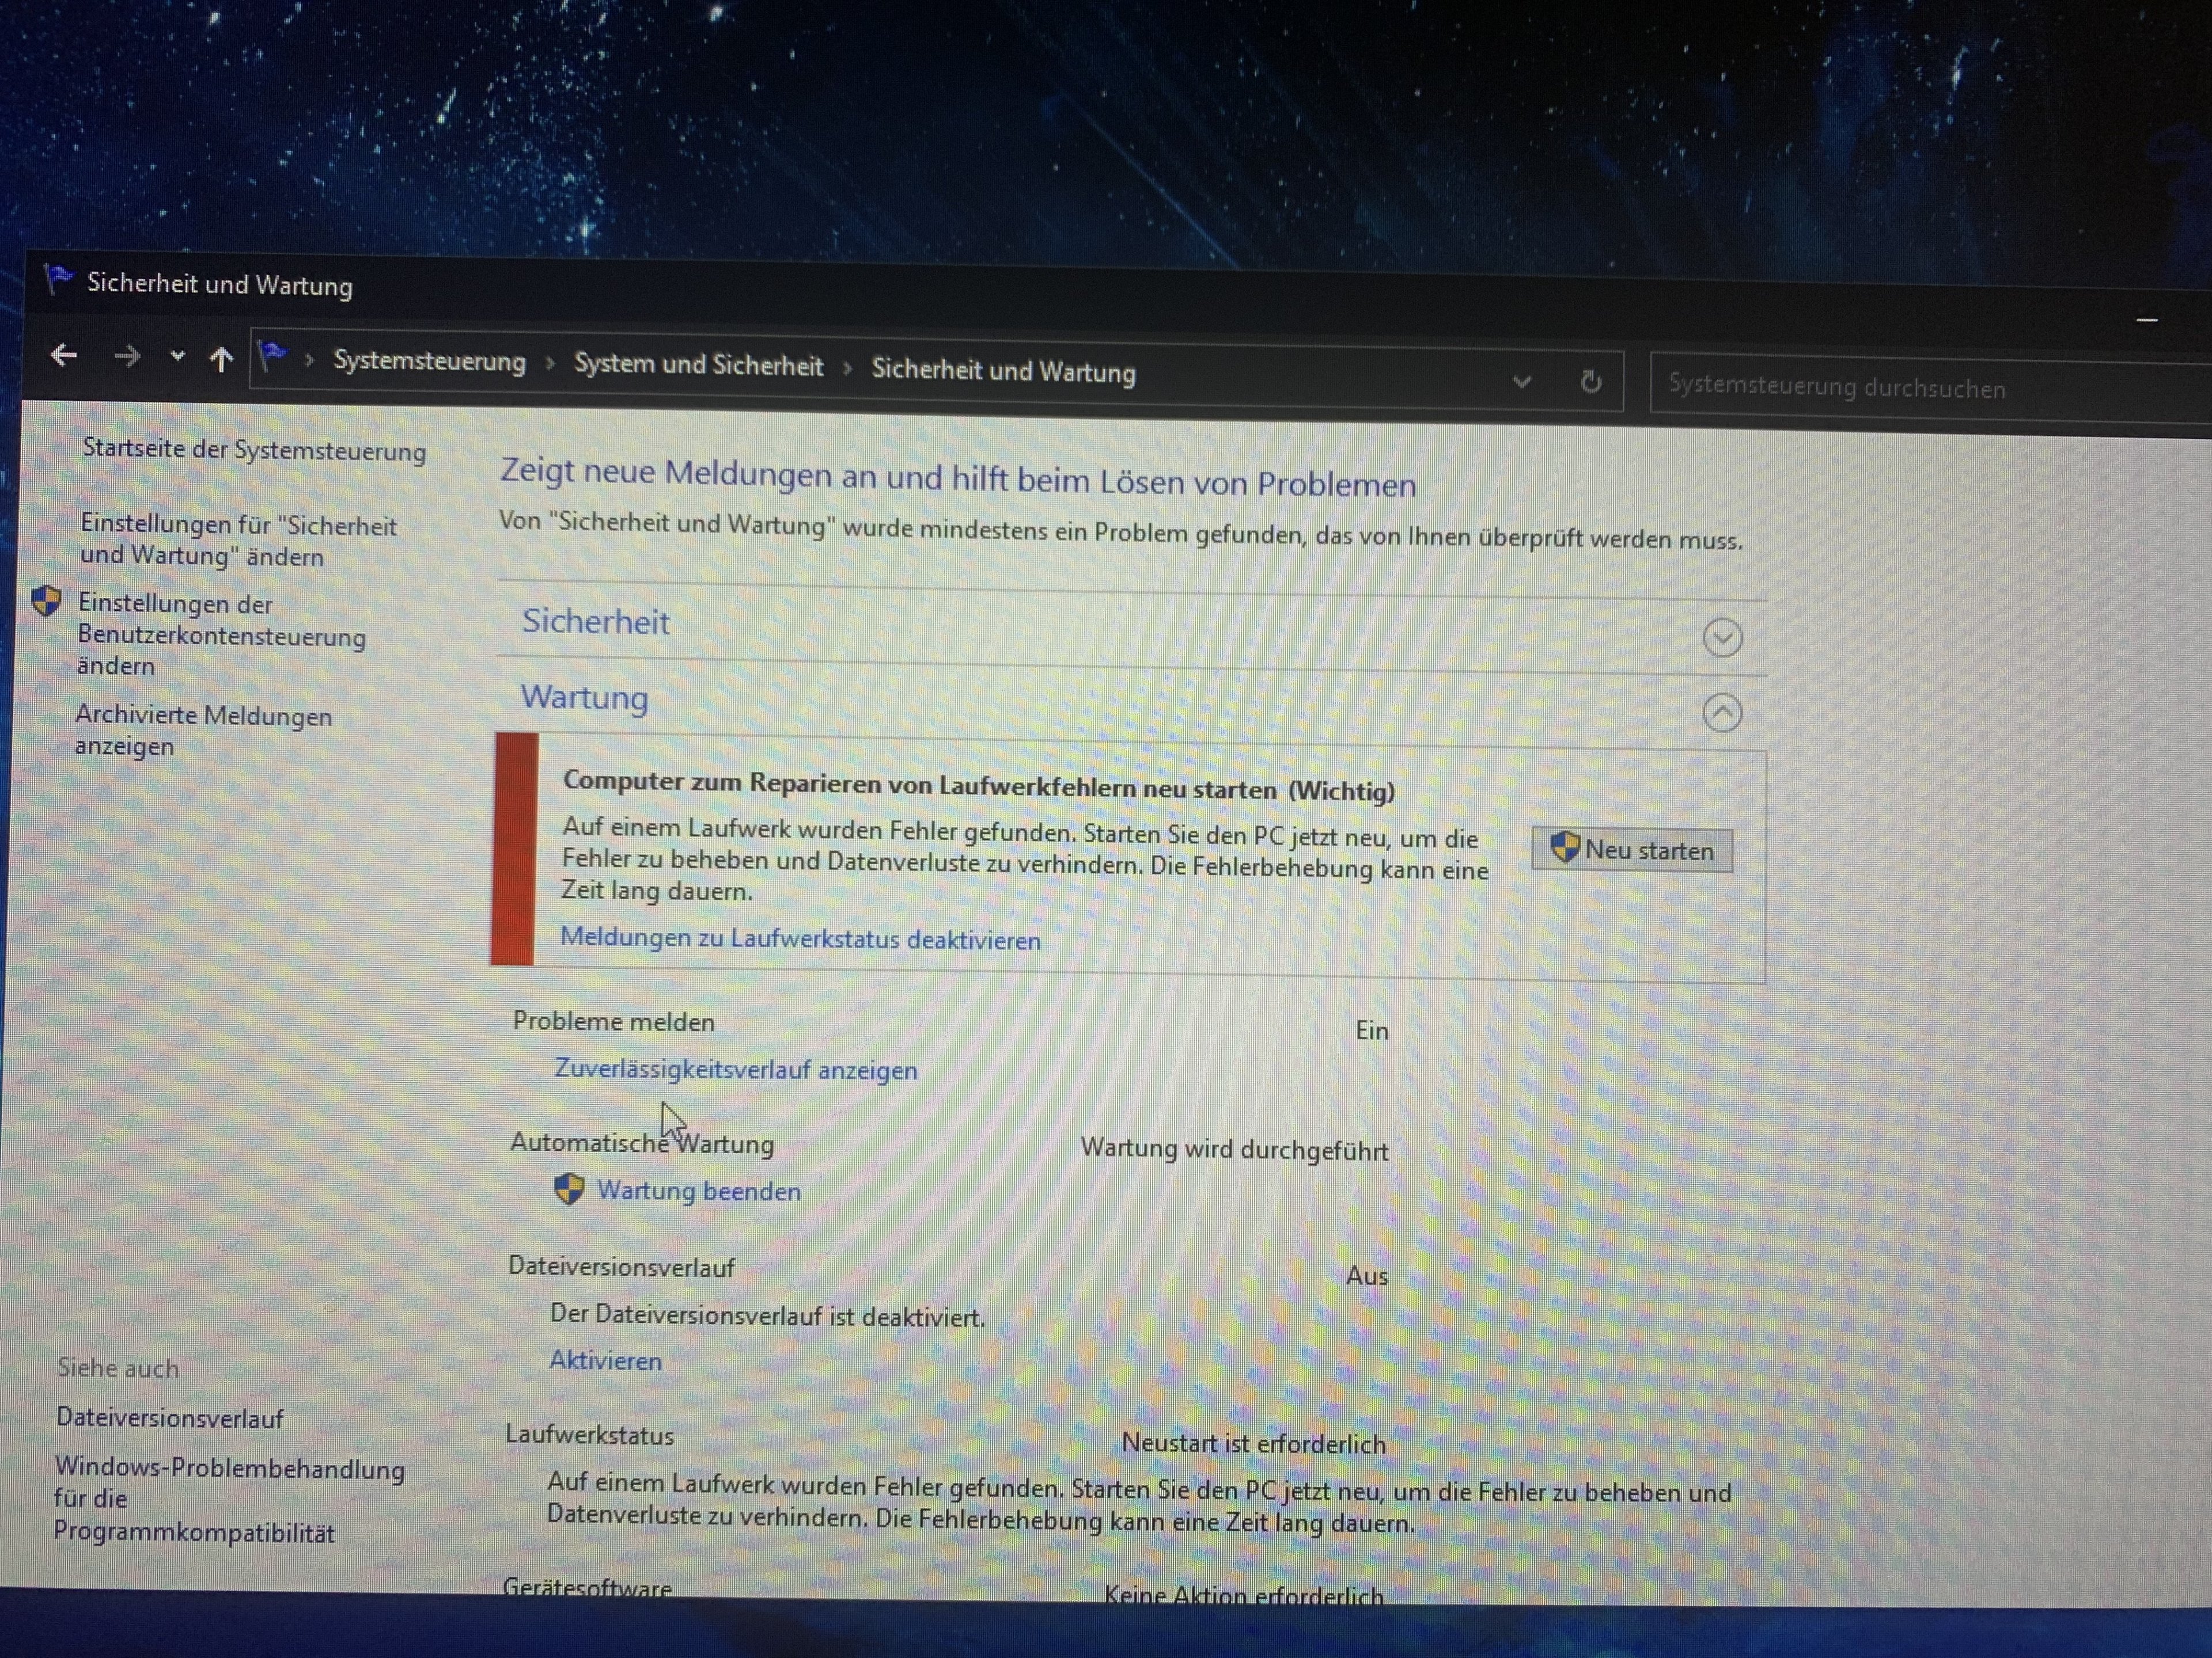This screenshot has height=1658, width=2212.
Task: Click Aktivieren under Dateiversionsverlauf
Action: tap(605, 1360)
